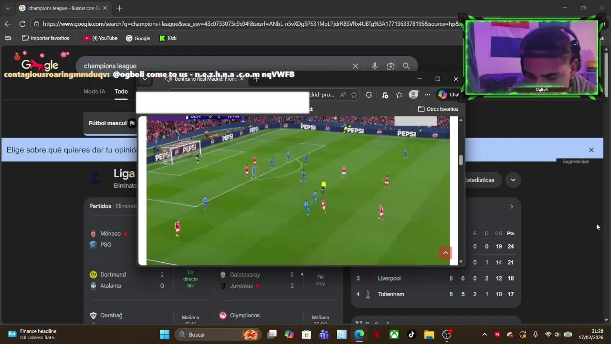Viewport: 611px width, 344px height.
Task: Click Importar favoritos in the favorites bar
Action: [x=45, y=38]
